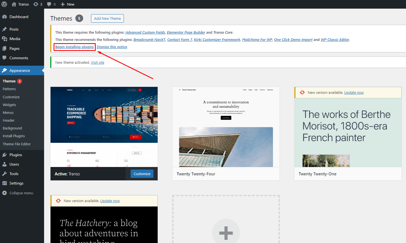Open Background submenu item
Screen dimensions: 406x243
pos(12,128)
